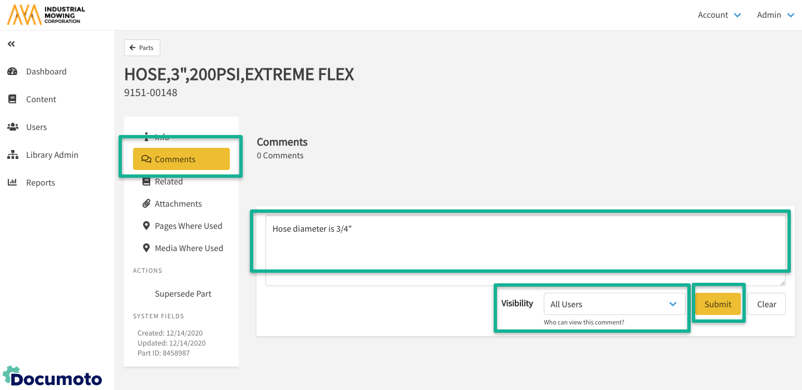Open the Related tab
This screenshot has height=390, width=802.
click(169, 182)
